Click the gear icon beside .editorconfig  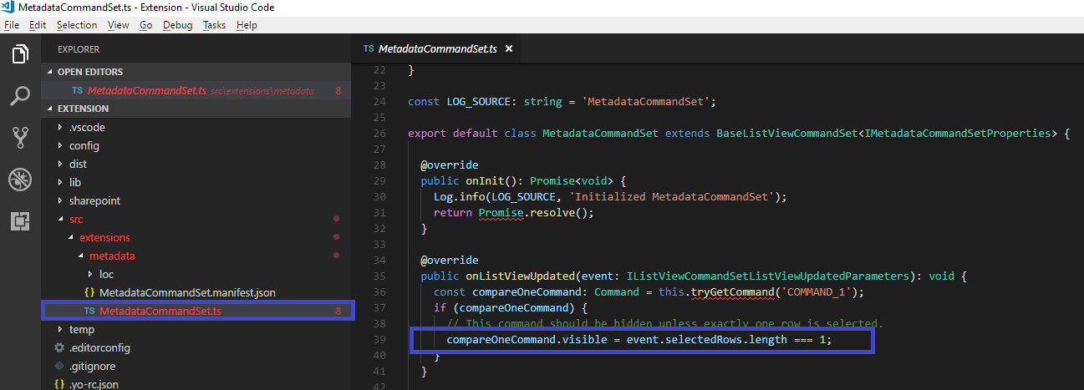[x=59, y=348]
